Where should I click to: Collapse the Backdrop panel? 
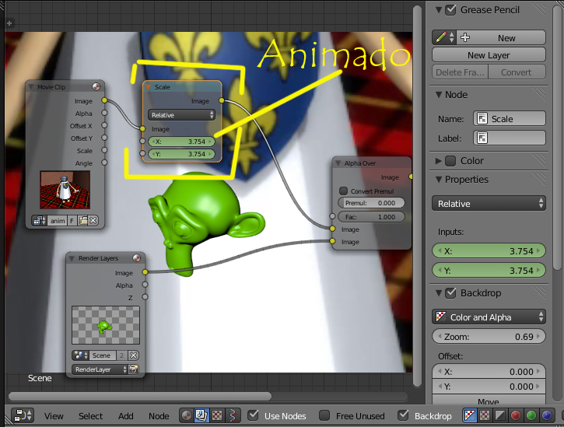tap(439, 292)
